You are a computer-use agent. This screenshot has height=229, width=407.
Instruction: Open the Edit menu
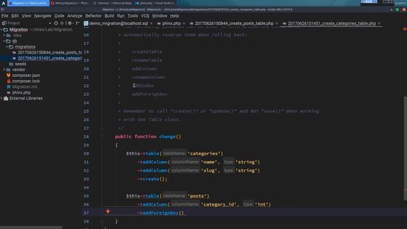[x=15, y=16]
